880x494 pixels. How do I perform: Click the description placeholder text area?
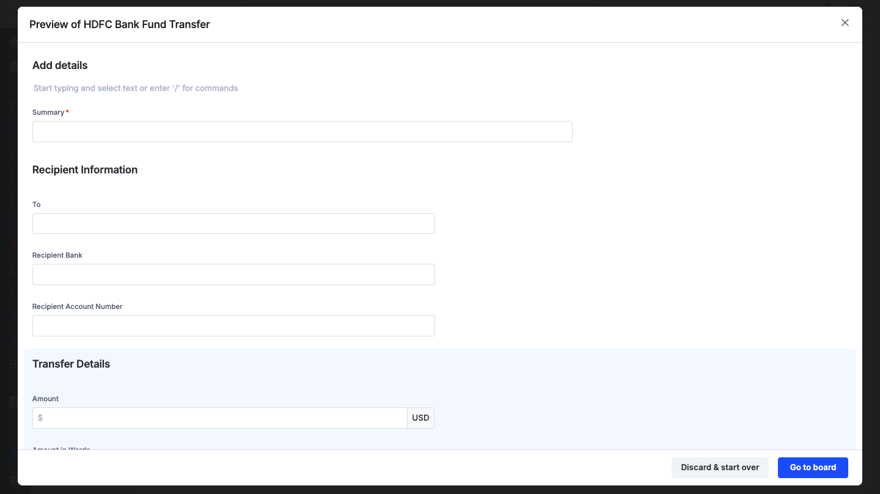pyautogui.click(x=136, y=88)
